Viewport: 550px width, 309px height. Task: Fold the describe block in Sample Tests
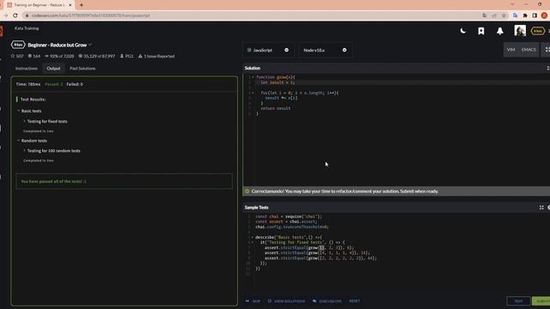[252, 237]
